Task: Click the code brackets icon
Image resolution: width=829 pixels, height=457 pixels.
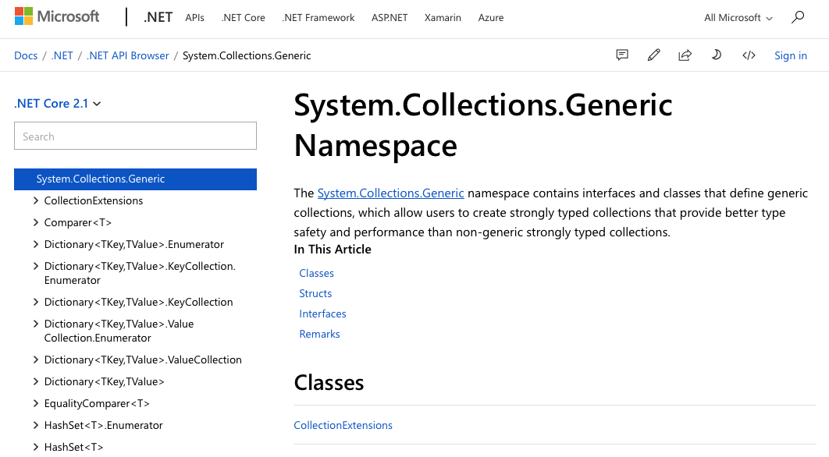Action: point(749,55)
